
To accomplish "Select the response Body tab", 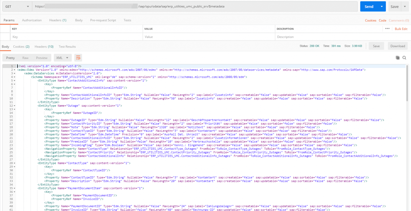I will [5, 47].
